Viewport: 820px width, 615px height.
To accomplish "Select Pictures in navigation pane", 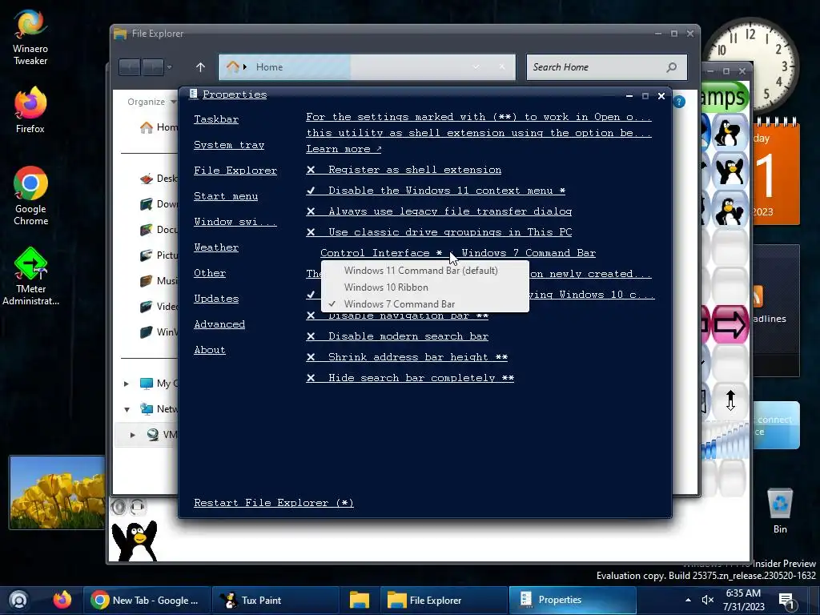I will 159,255.
